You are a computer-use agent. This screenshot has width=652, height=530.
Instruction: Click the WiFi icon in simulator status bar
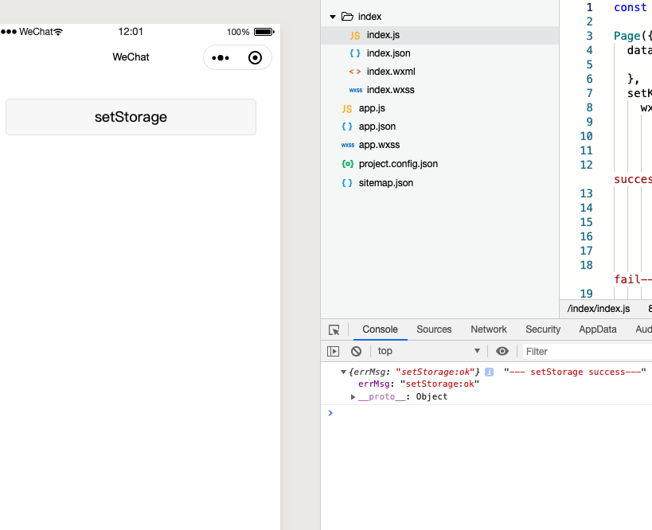tap(58, 32)
